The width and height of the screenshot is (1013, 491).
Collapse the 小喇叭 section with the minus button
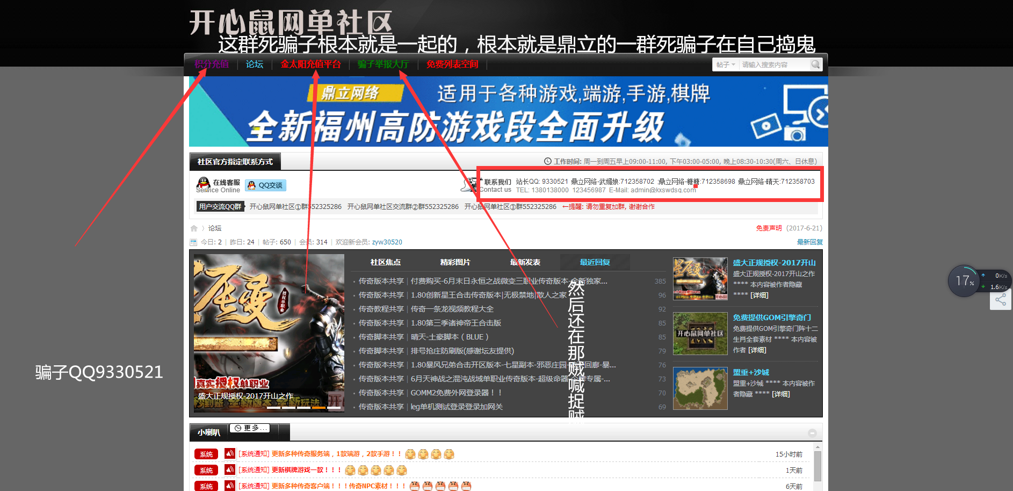[812, 433]
